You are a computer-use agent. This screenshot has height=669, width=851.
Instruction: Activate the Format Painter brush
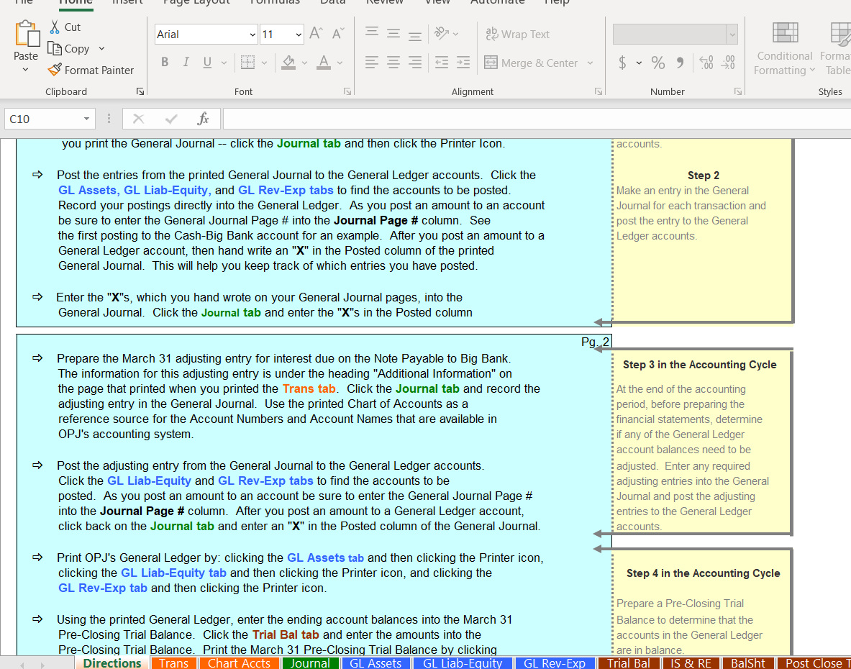[x=55, y=70]
